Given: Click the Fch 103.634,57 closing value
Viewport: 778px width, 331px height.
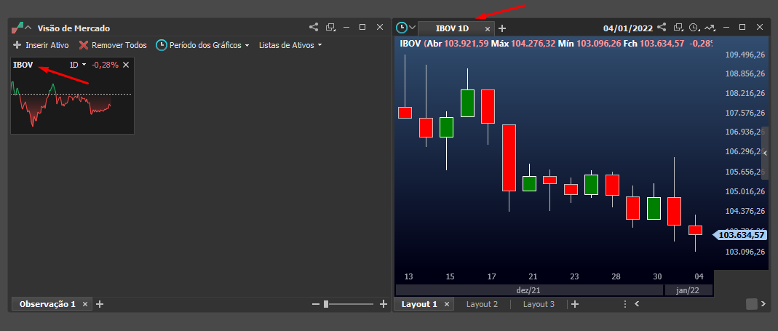Looking at the screenshot, I should coord(654,44).
